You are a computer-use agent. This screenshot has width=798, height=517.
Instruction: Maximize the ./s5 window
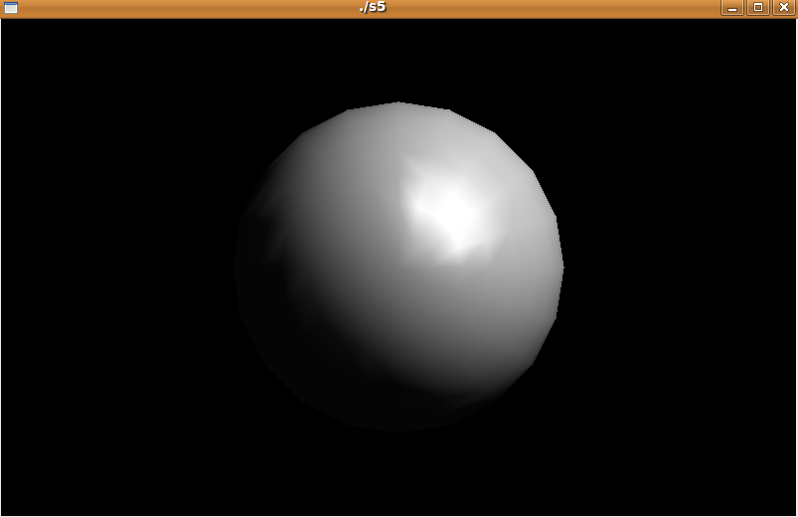[x=758, y=8]
